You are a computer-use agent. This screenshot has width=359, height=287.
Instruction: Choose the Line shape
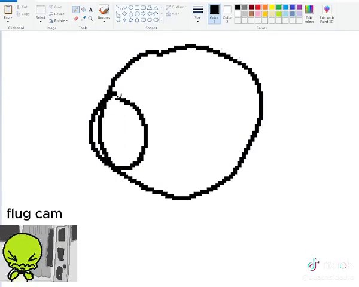pyautogui.click(x=118, y=8)
